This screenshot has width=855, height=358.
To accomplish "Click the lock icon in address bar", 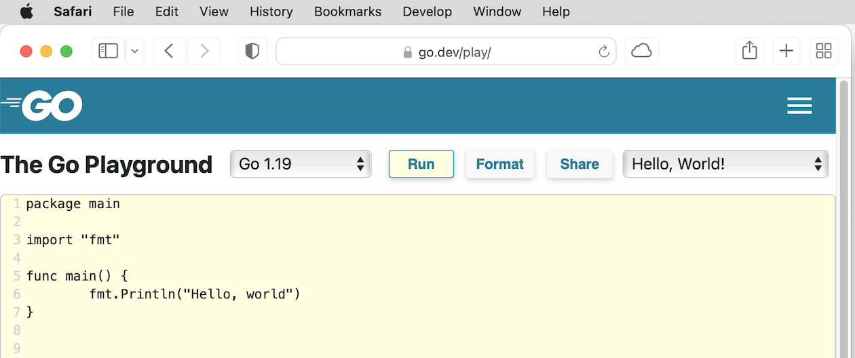I will (x=408, y=52).
